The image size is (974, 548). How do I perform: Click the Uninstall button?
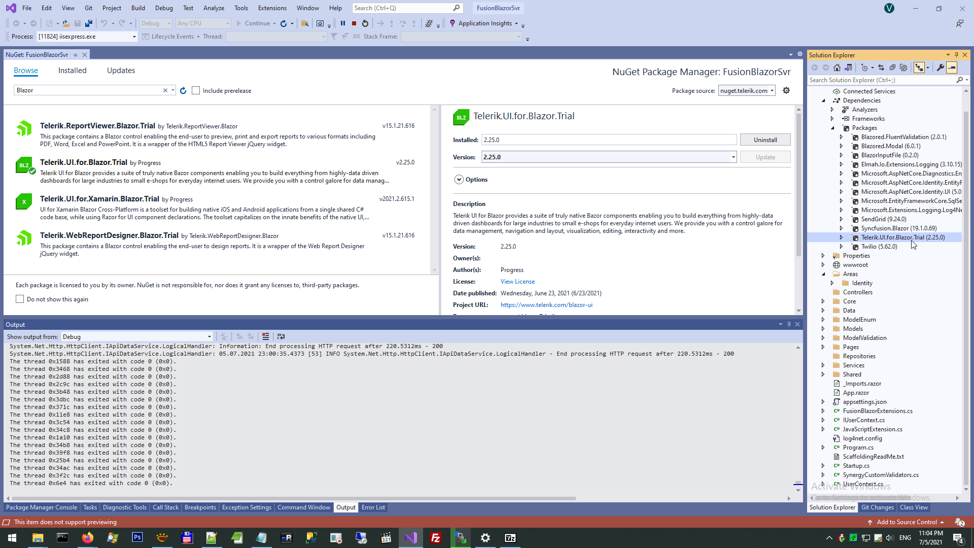point(765,140)
